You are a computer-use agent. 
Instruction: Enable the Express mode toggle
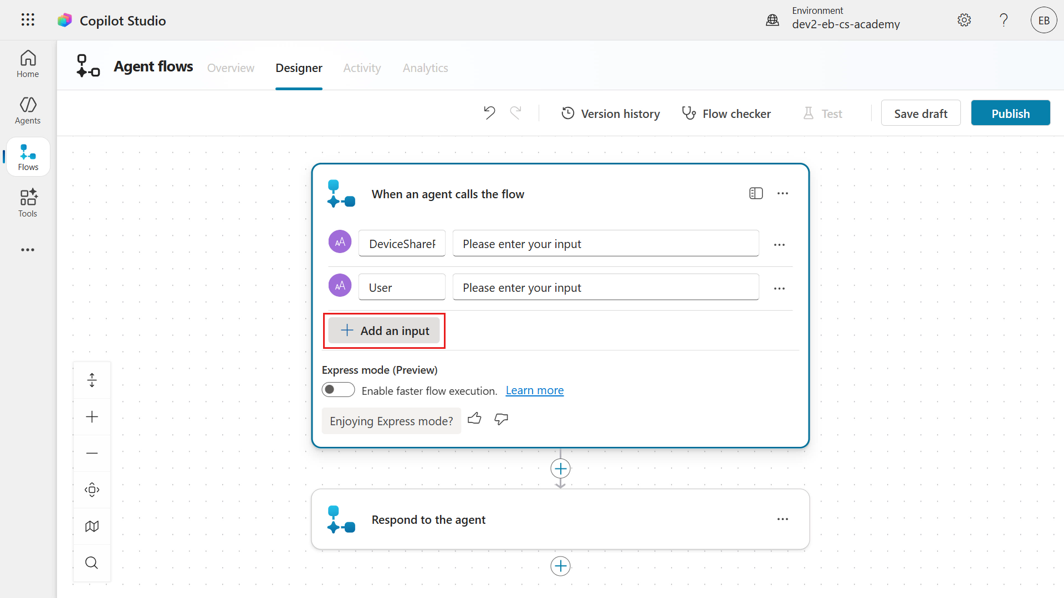338,390
